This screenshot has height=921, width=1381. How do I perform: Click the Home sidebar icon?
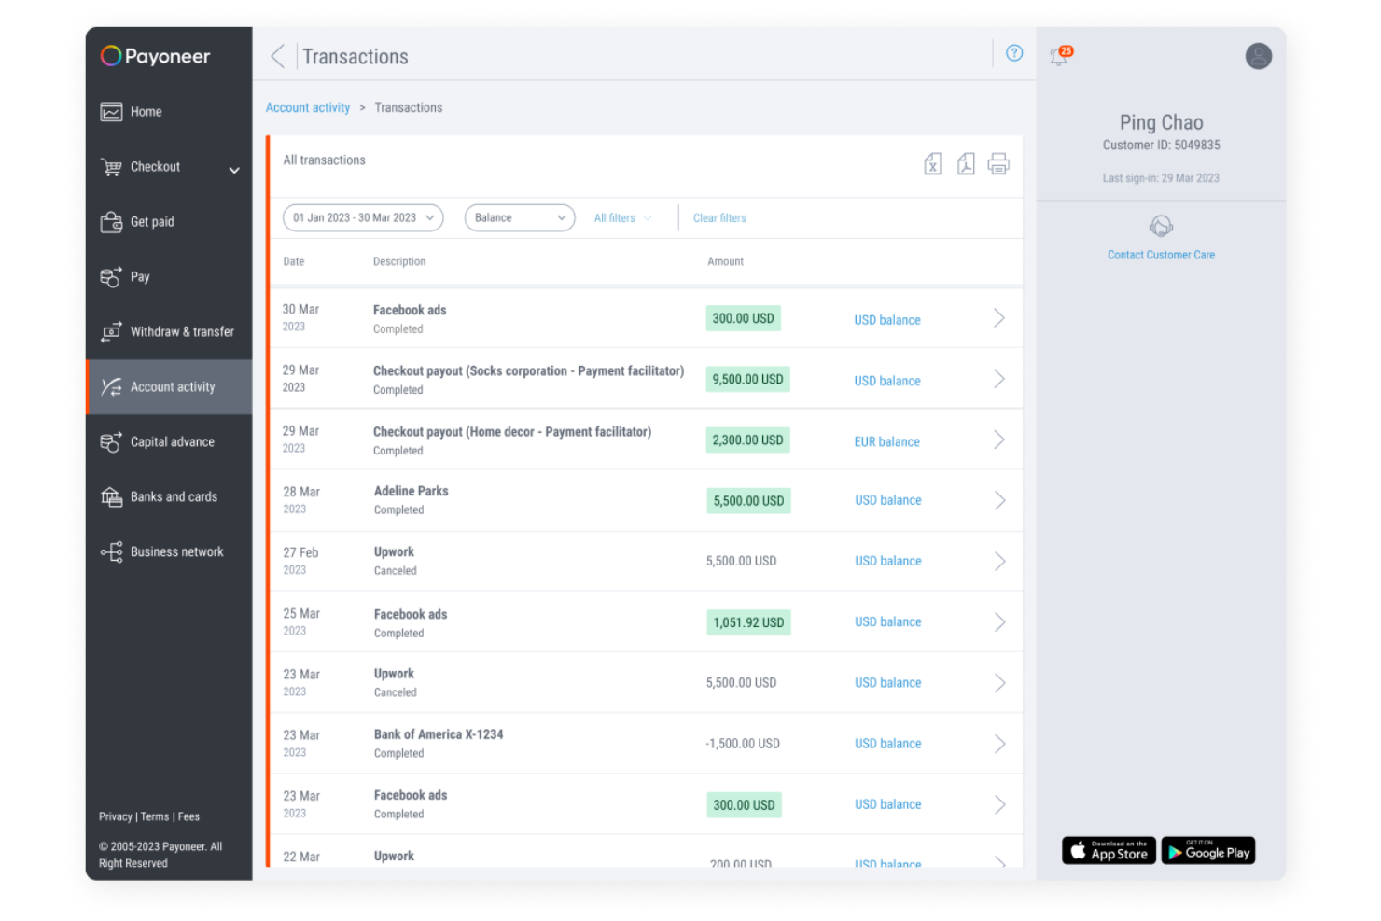click(111, 112)
